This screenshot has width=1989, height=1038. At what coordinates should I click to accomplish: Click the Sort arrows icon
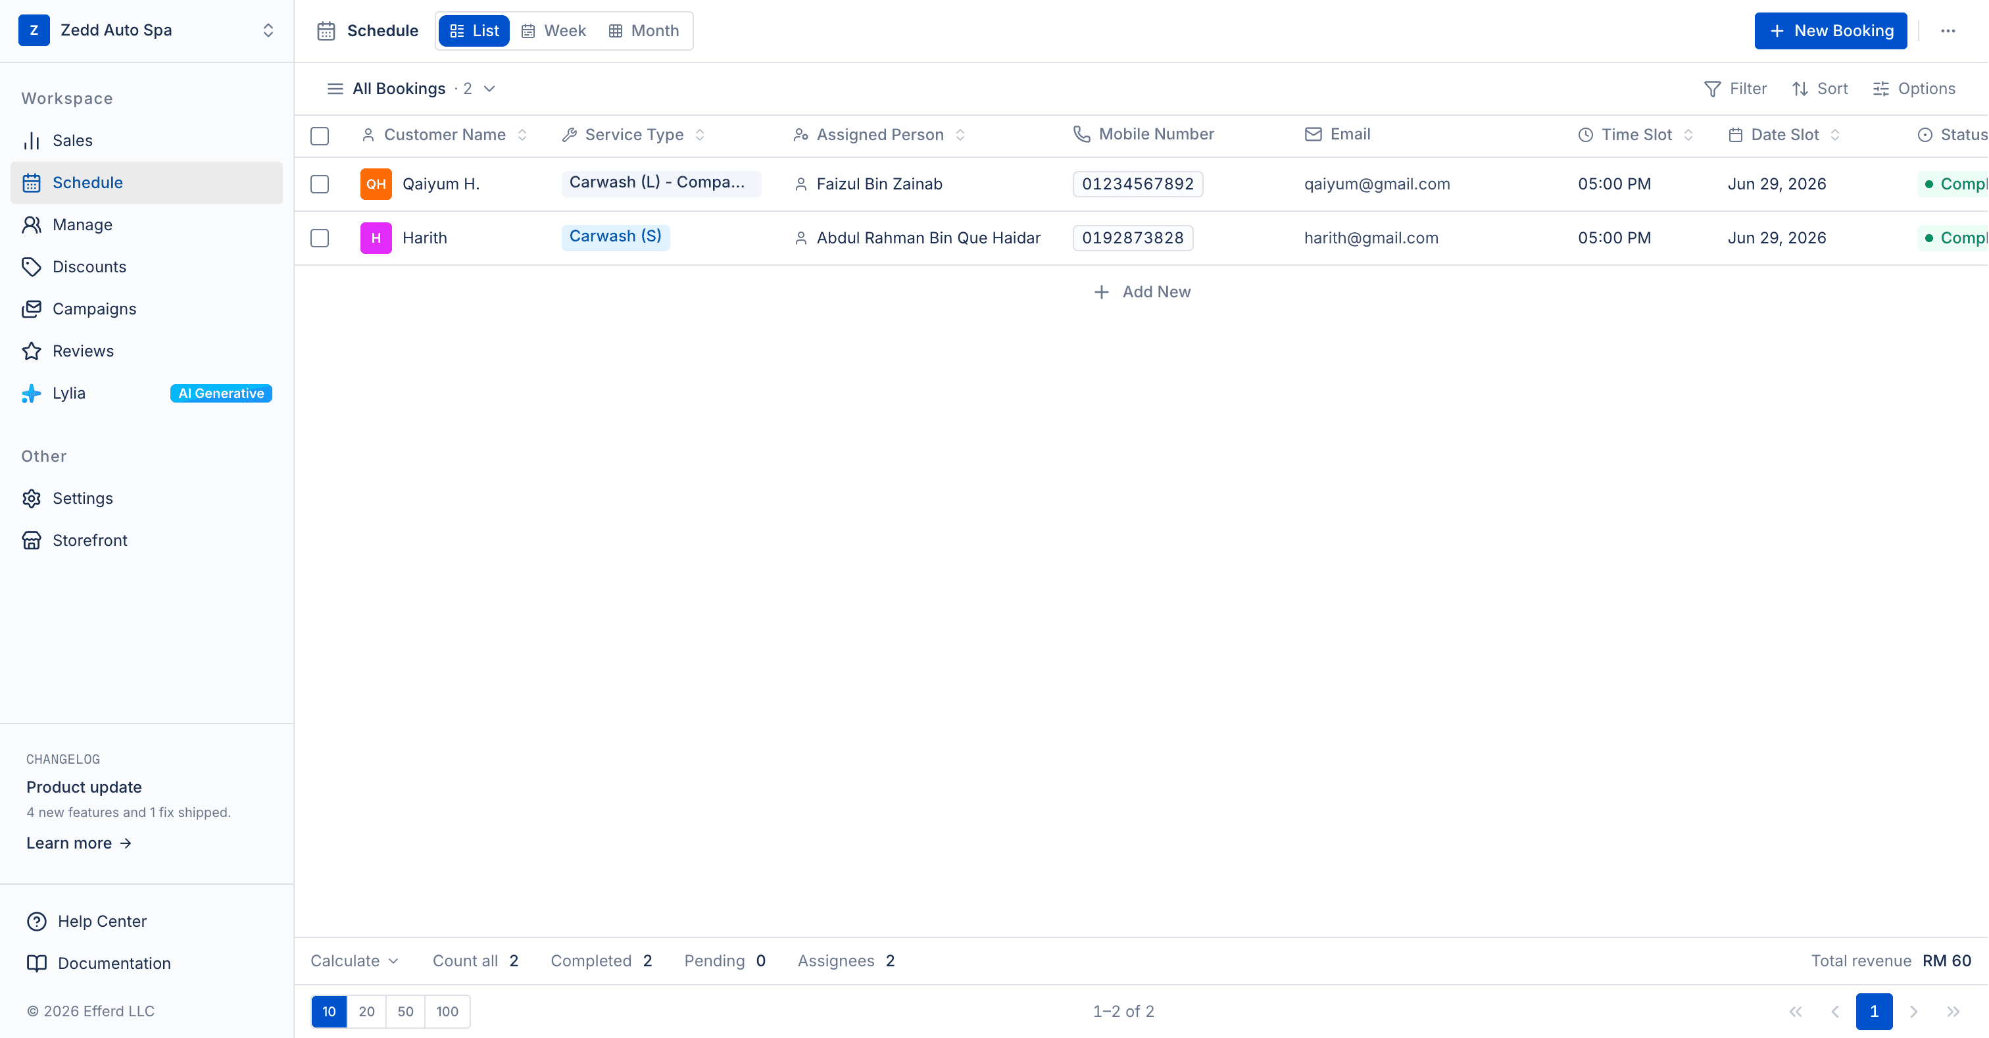[x=1800, y=89]
